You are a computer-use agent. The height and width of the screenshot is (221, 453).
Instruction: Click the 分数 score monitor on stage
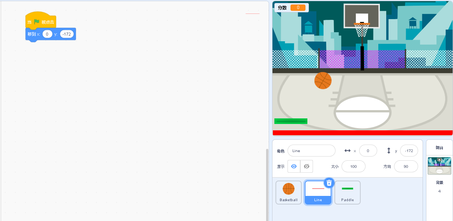(x=292, y=7)
